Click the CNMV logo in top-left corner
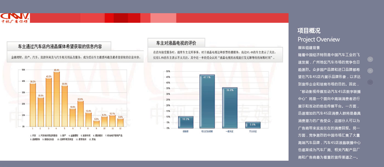The image size is (384, 167). [x=15, y=18]
